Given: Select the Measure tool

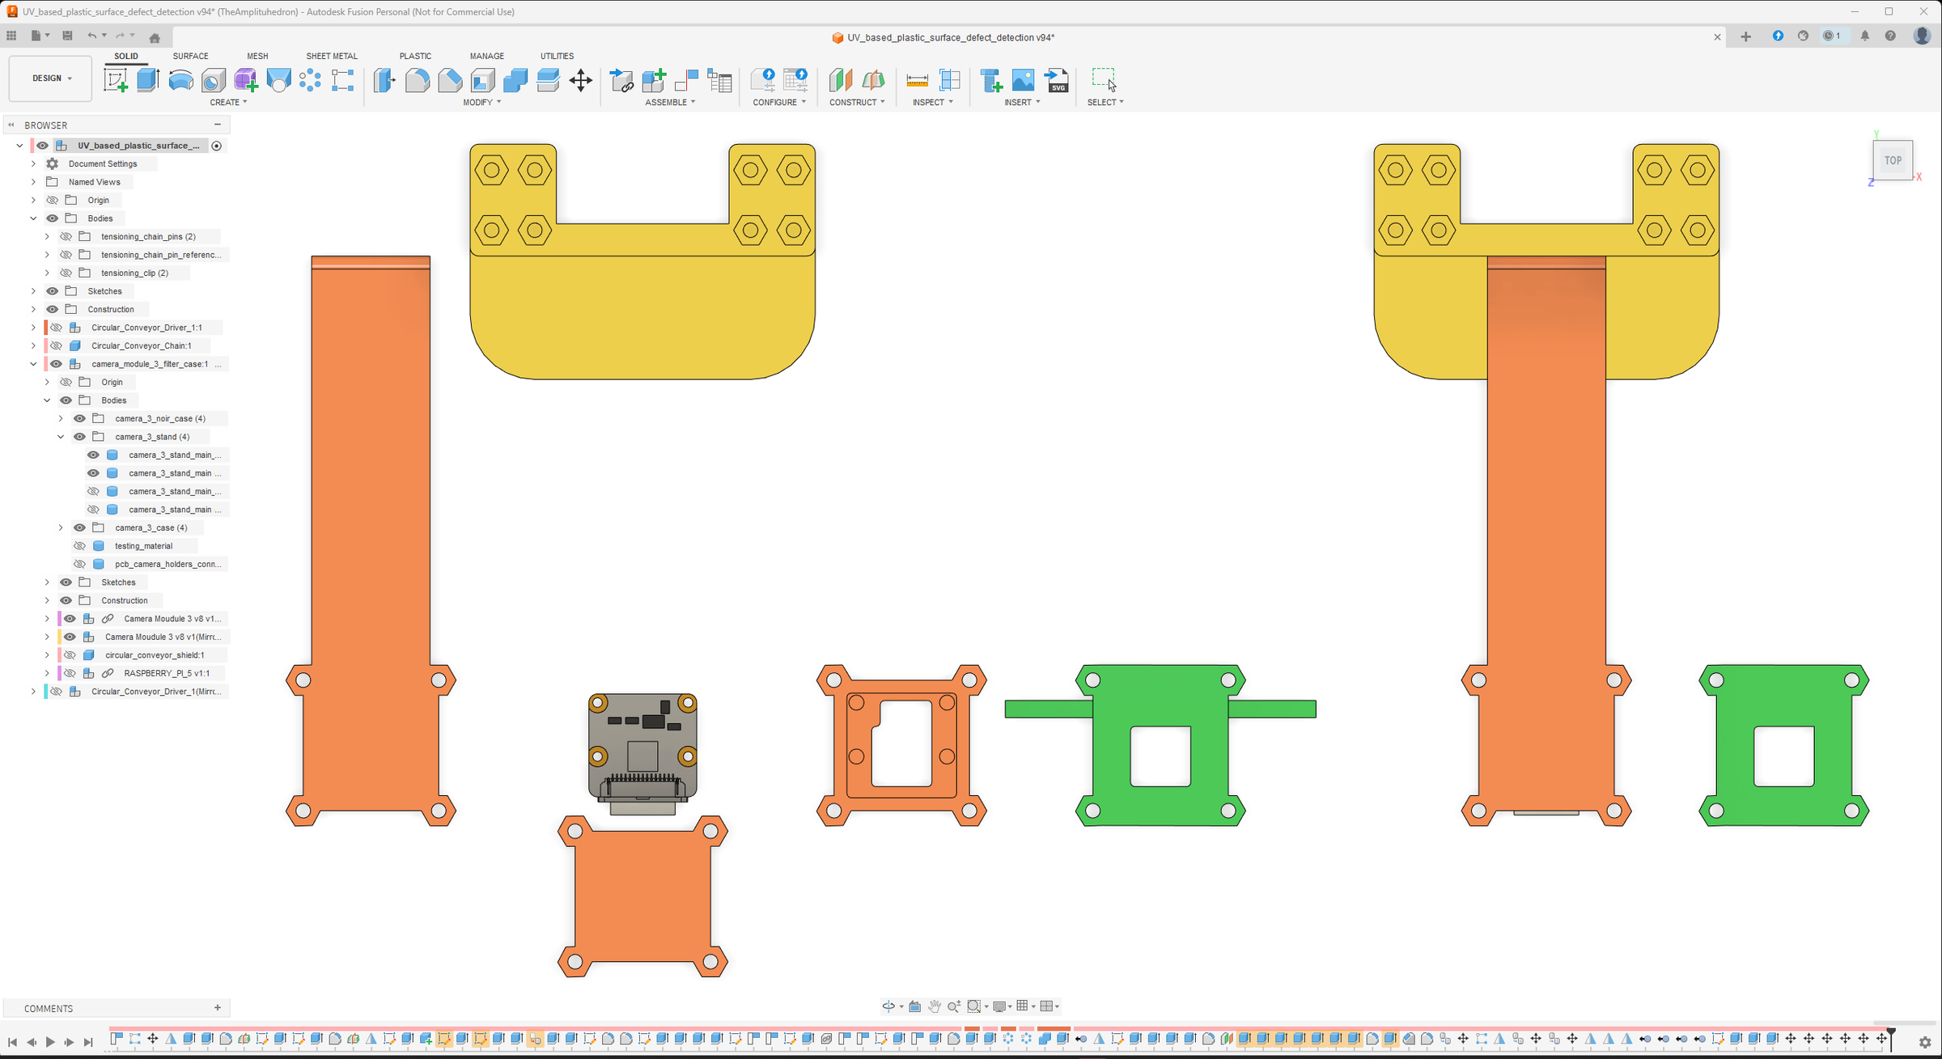Looking at the screenshot, I should click(917, 80).
